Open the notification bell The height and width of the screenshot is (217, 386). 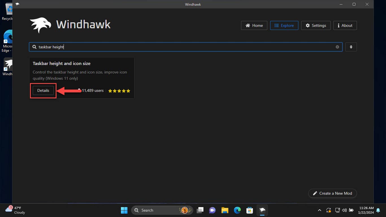(x=378, y=210)
